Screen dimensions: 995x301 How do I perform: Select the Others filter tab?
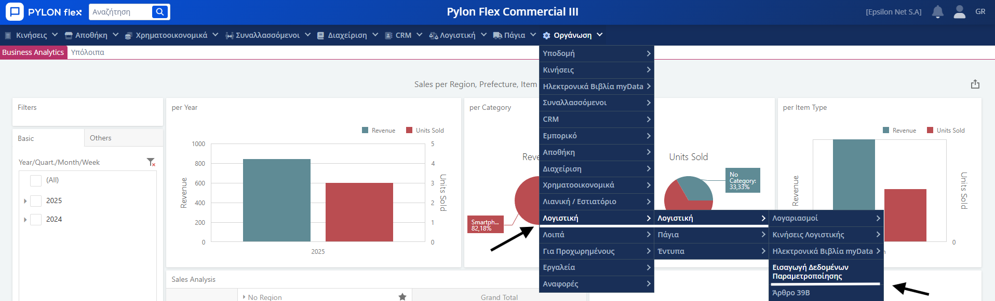click(x=124, y=138)
